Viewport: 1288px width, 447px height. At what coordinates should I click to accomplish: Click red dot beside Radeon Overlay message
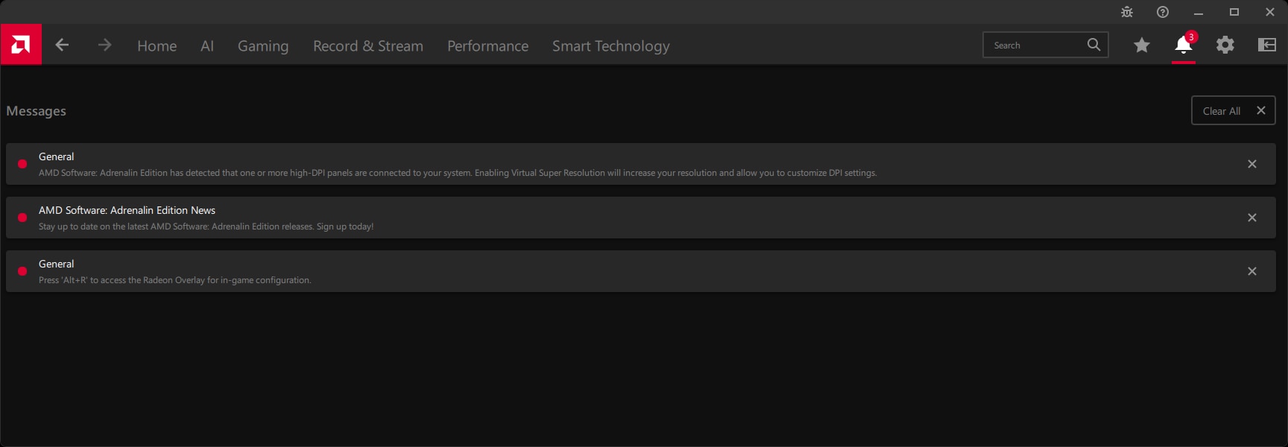coord(22,271)
